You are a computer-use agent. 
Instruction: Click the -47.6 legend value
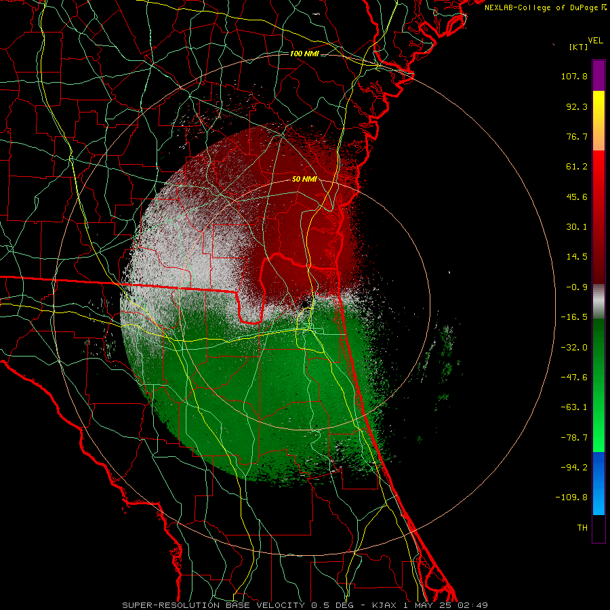point(574,378)
